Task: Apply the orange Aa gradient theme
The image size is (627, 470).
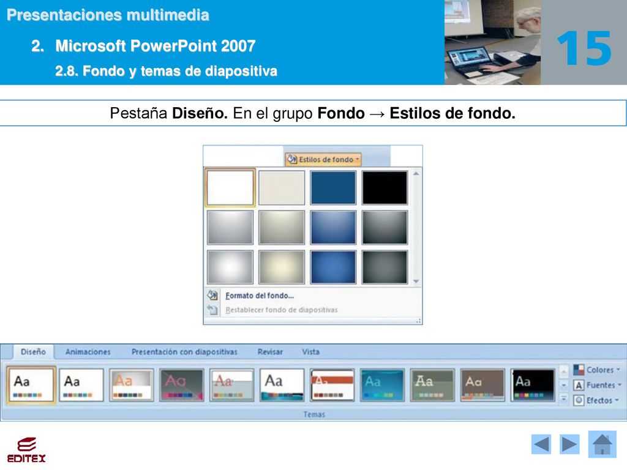Action: [132, 386]
